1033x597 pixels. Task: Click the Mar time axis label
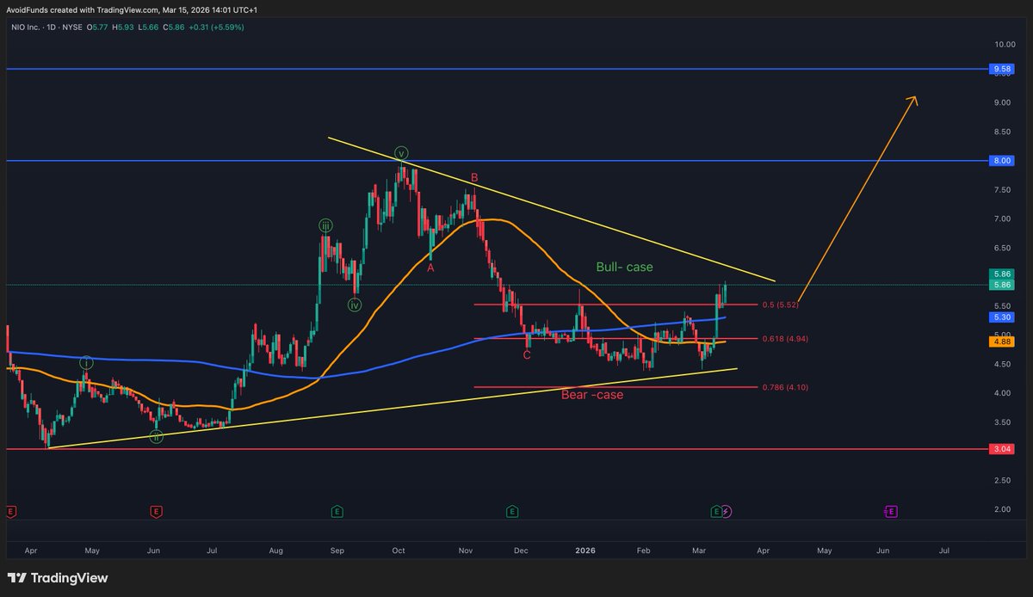coord(701,549)
